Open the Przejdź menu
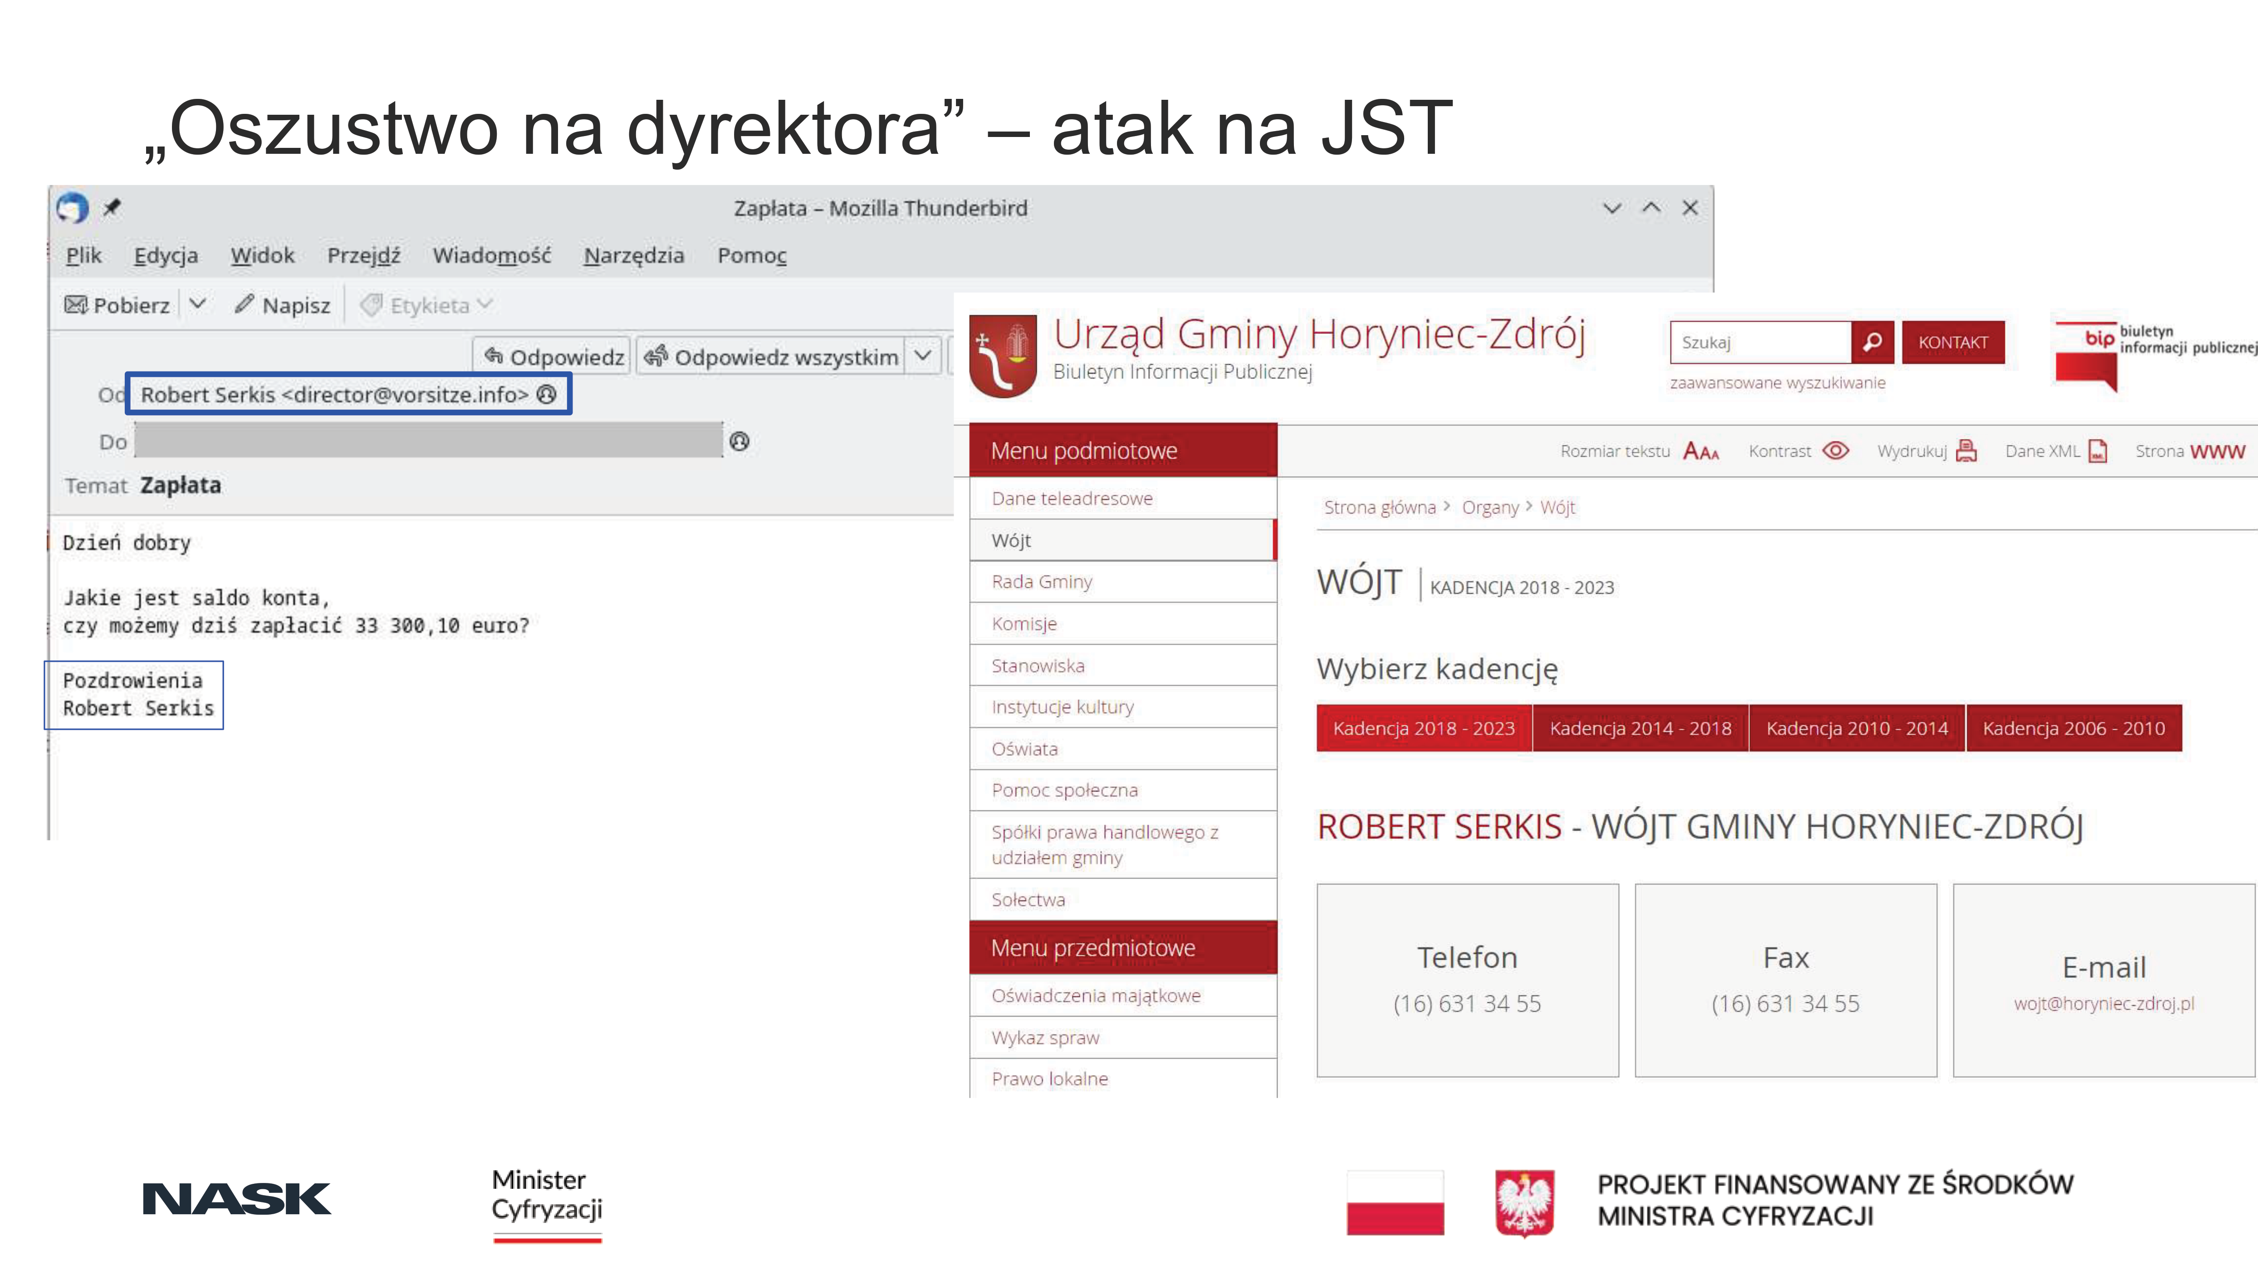Viewport: 2258px width, 1270px height. [364, 255]
